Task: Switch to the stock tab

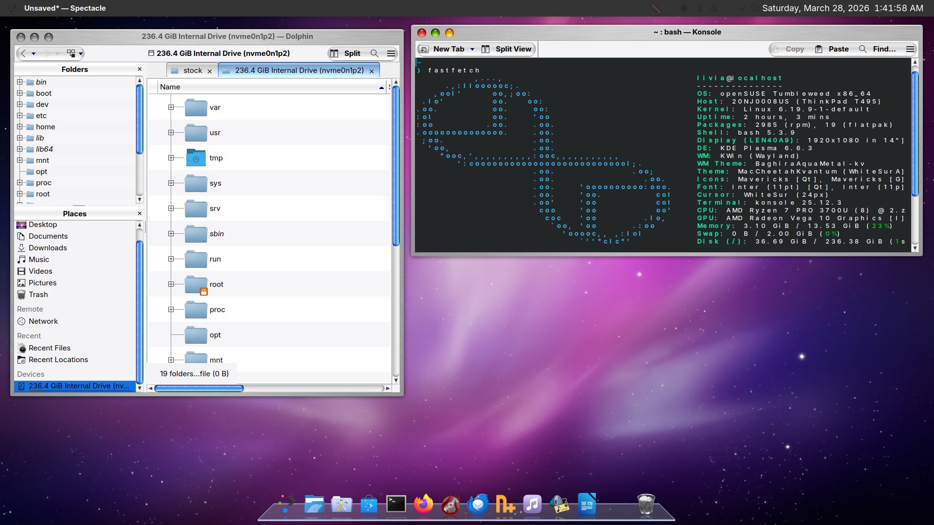Action: (192, 70)
